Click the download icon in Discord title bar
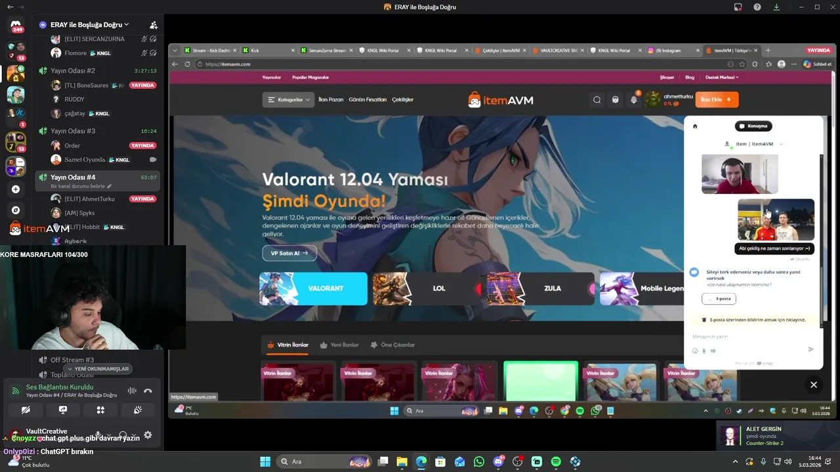The height and width of the screenshot is (472, 840). point(776,7)
